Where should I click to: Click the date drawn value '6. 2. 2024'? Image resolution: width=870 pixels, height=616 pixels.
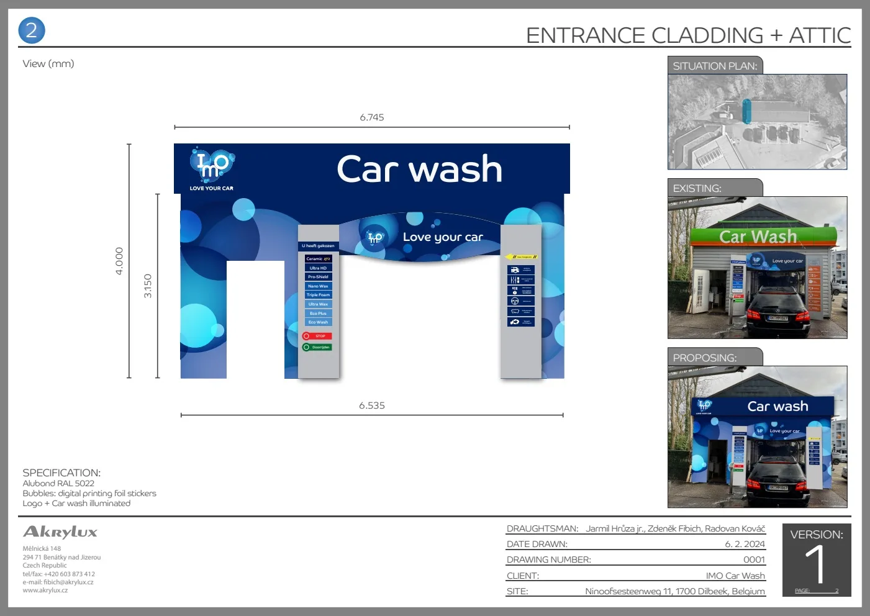click(x=745, y=544)
